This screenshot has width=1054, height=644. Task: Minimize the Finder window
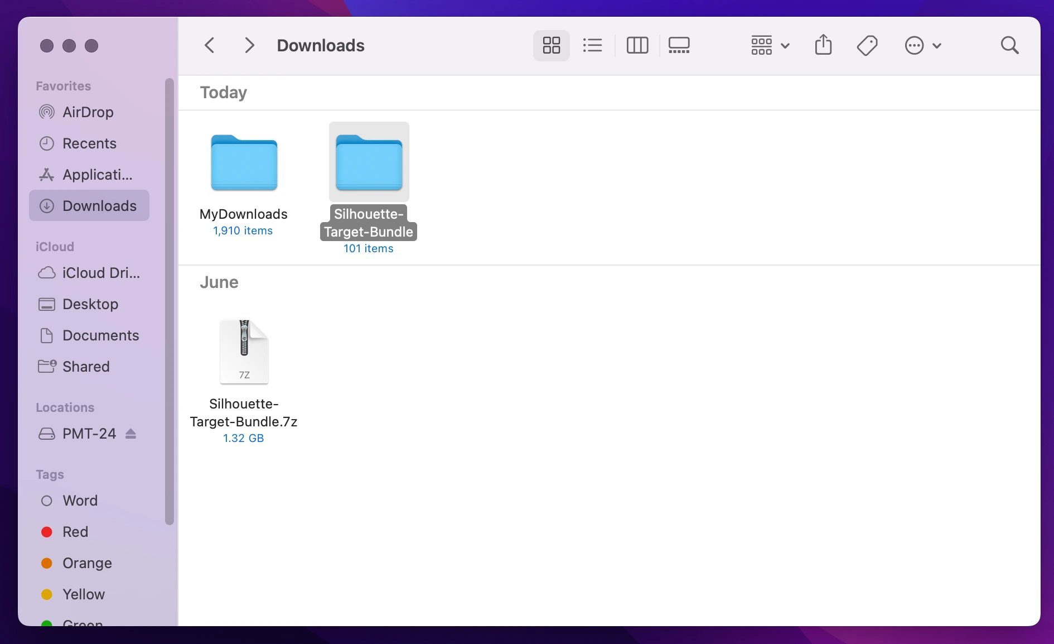pyautogui.click(x=69, y=46)
